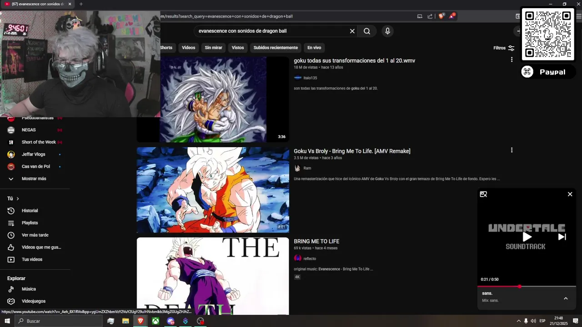Skip to next video in miniplayer

click(x=562, y=237)
